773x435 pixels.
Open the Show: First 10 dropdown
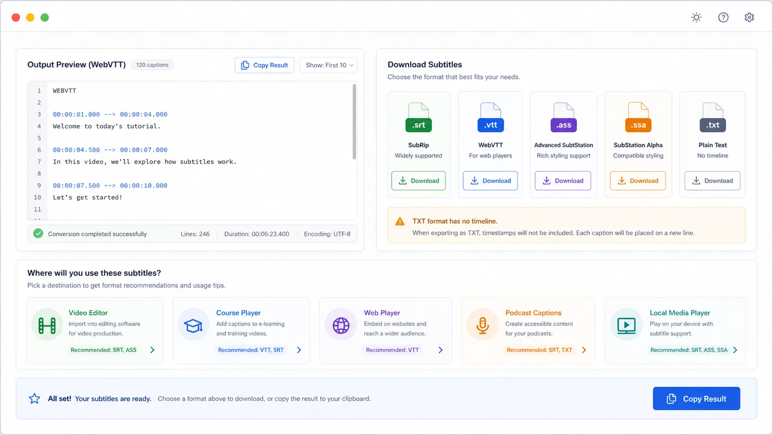coord(329,65)
